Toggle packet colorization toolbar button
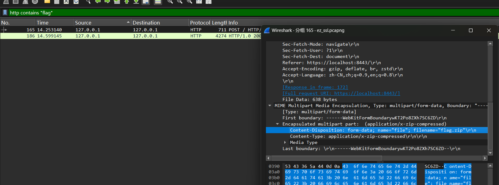Screen dimensions: 499x185 [x=158, y=2]
